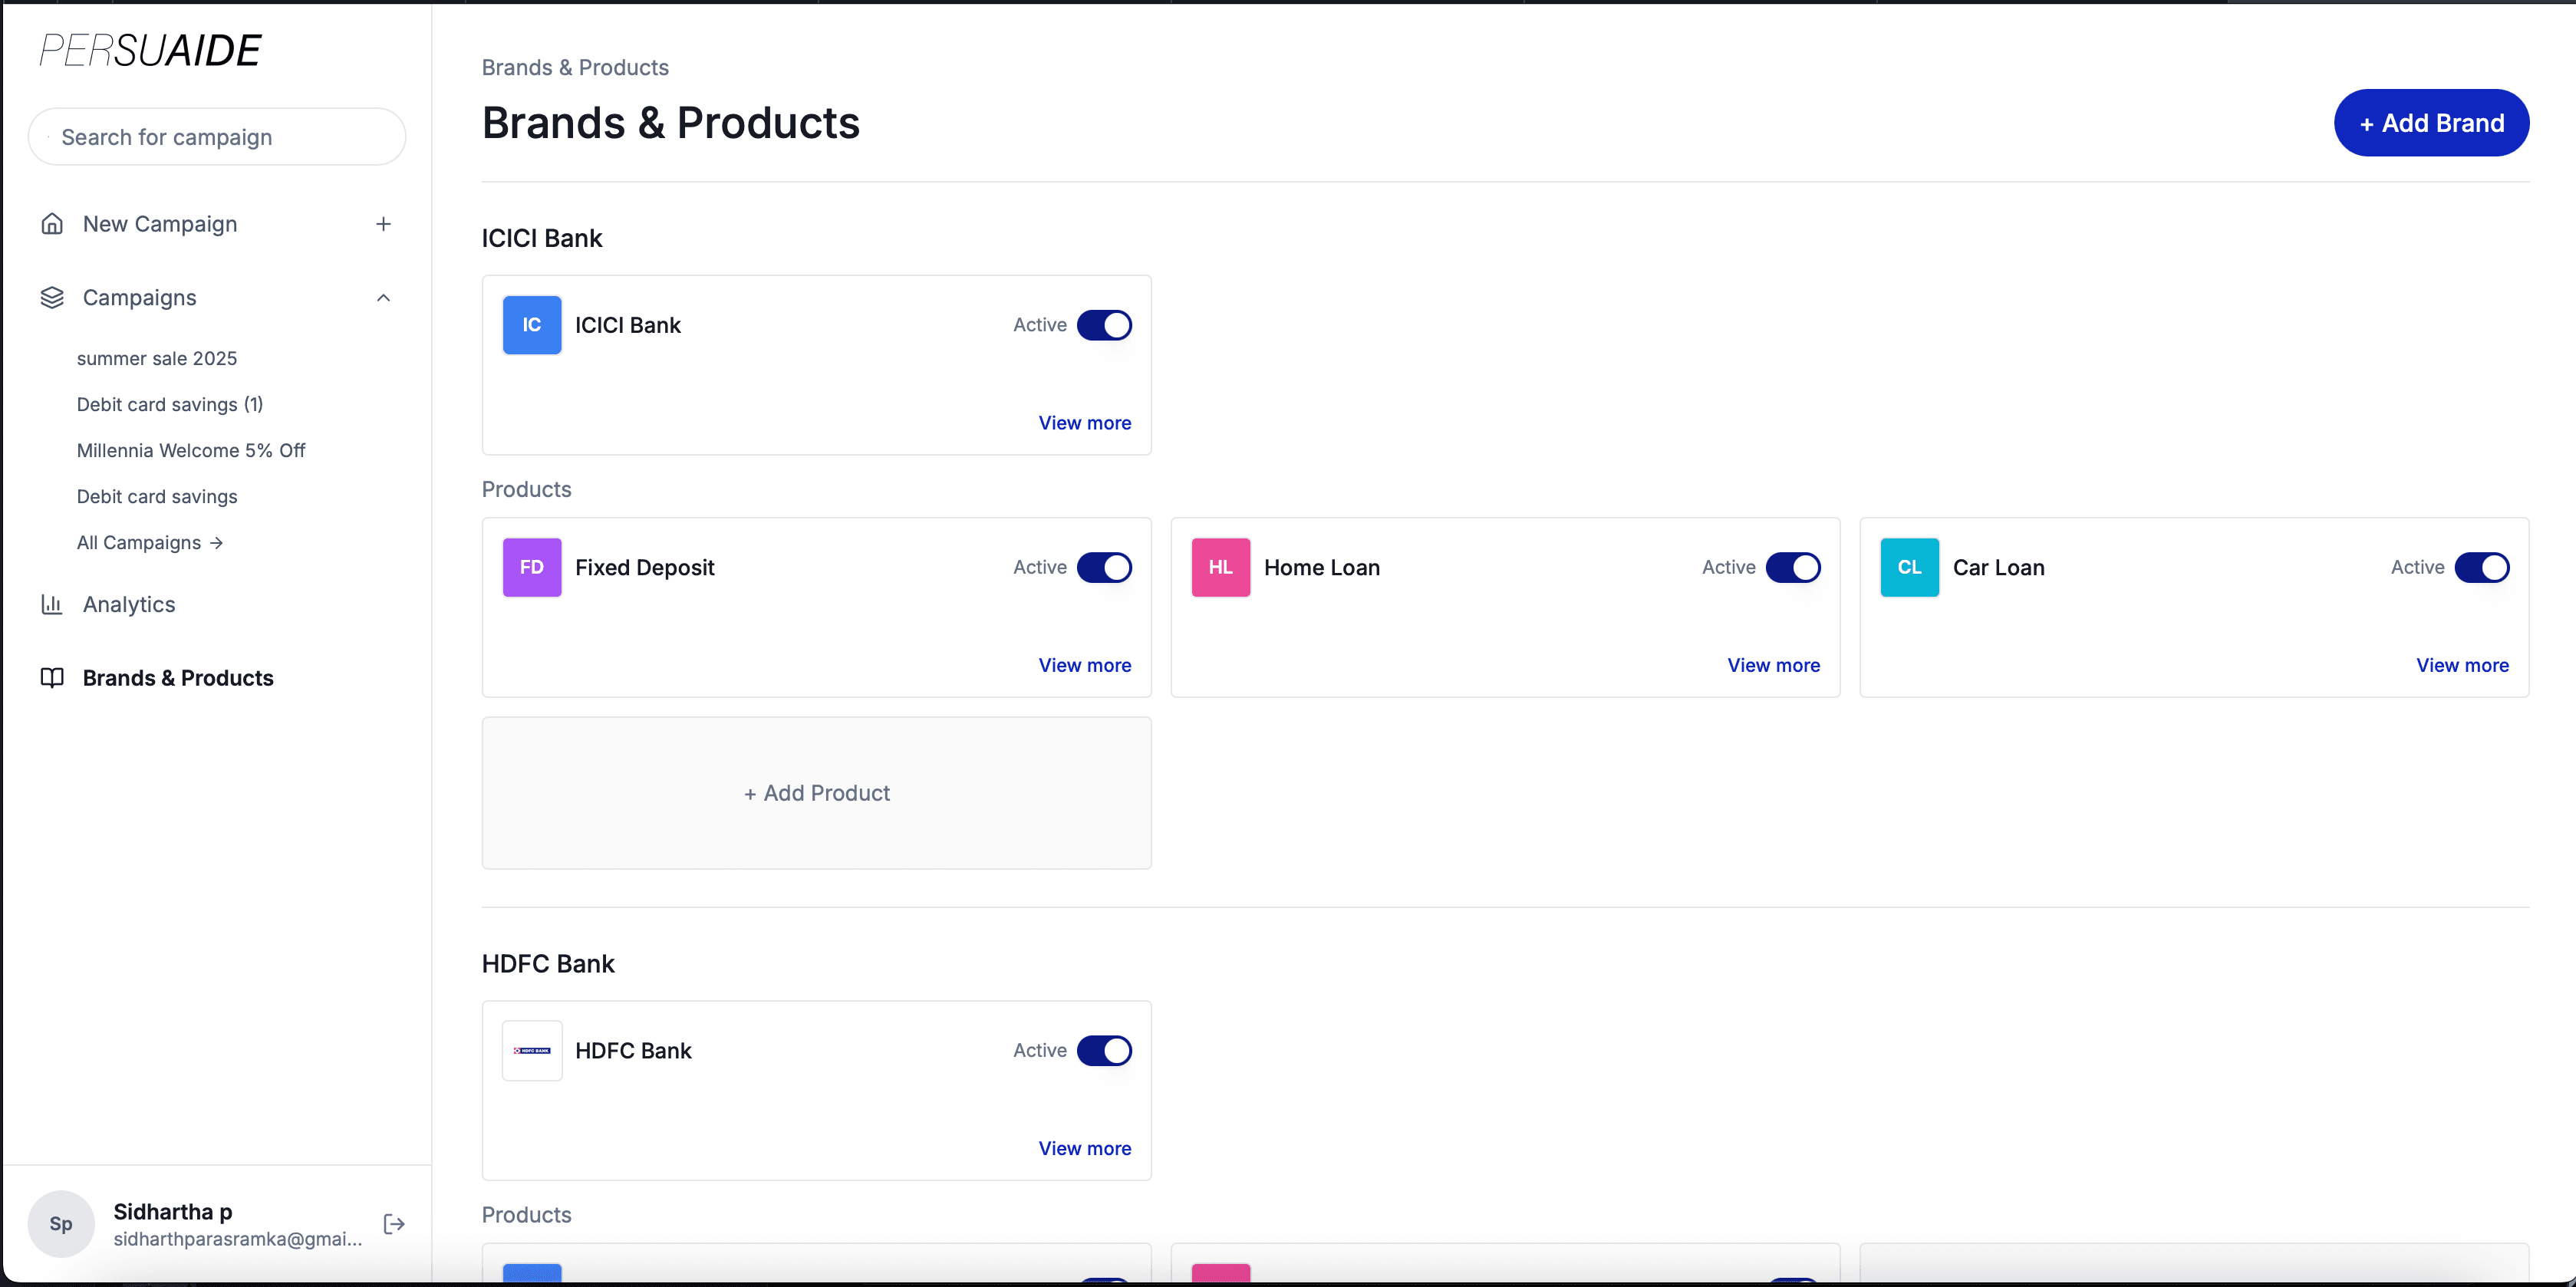Click the Campaigns layers icon
Image resolution: width=2576 pixels, height=1287 pixels.
point(52,298)
